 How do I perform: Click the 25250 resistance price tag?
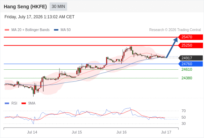(x=191, y=45)
